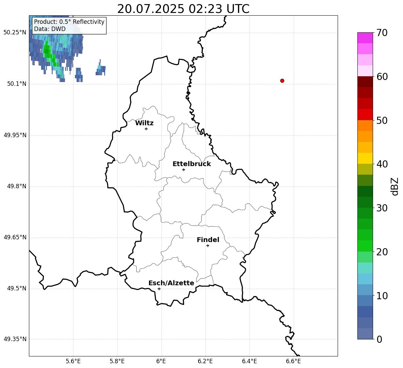Click the 49.35°N latitude label
The width and height of the screenshot is (403, 368).
15,339
